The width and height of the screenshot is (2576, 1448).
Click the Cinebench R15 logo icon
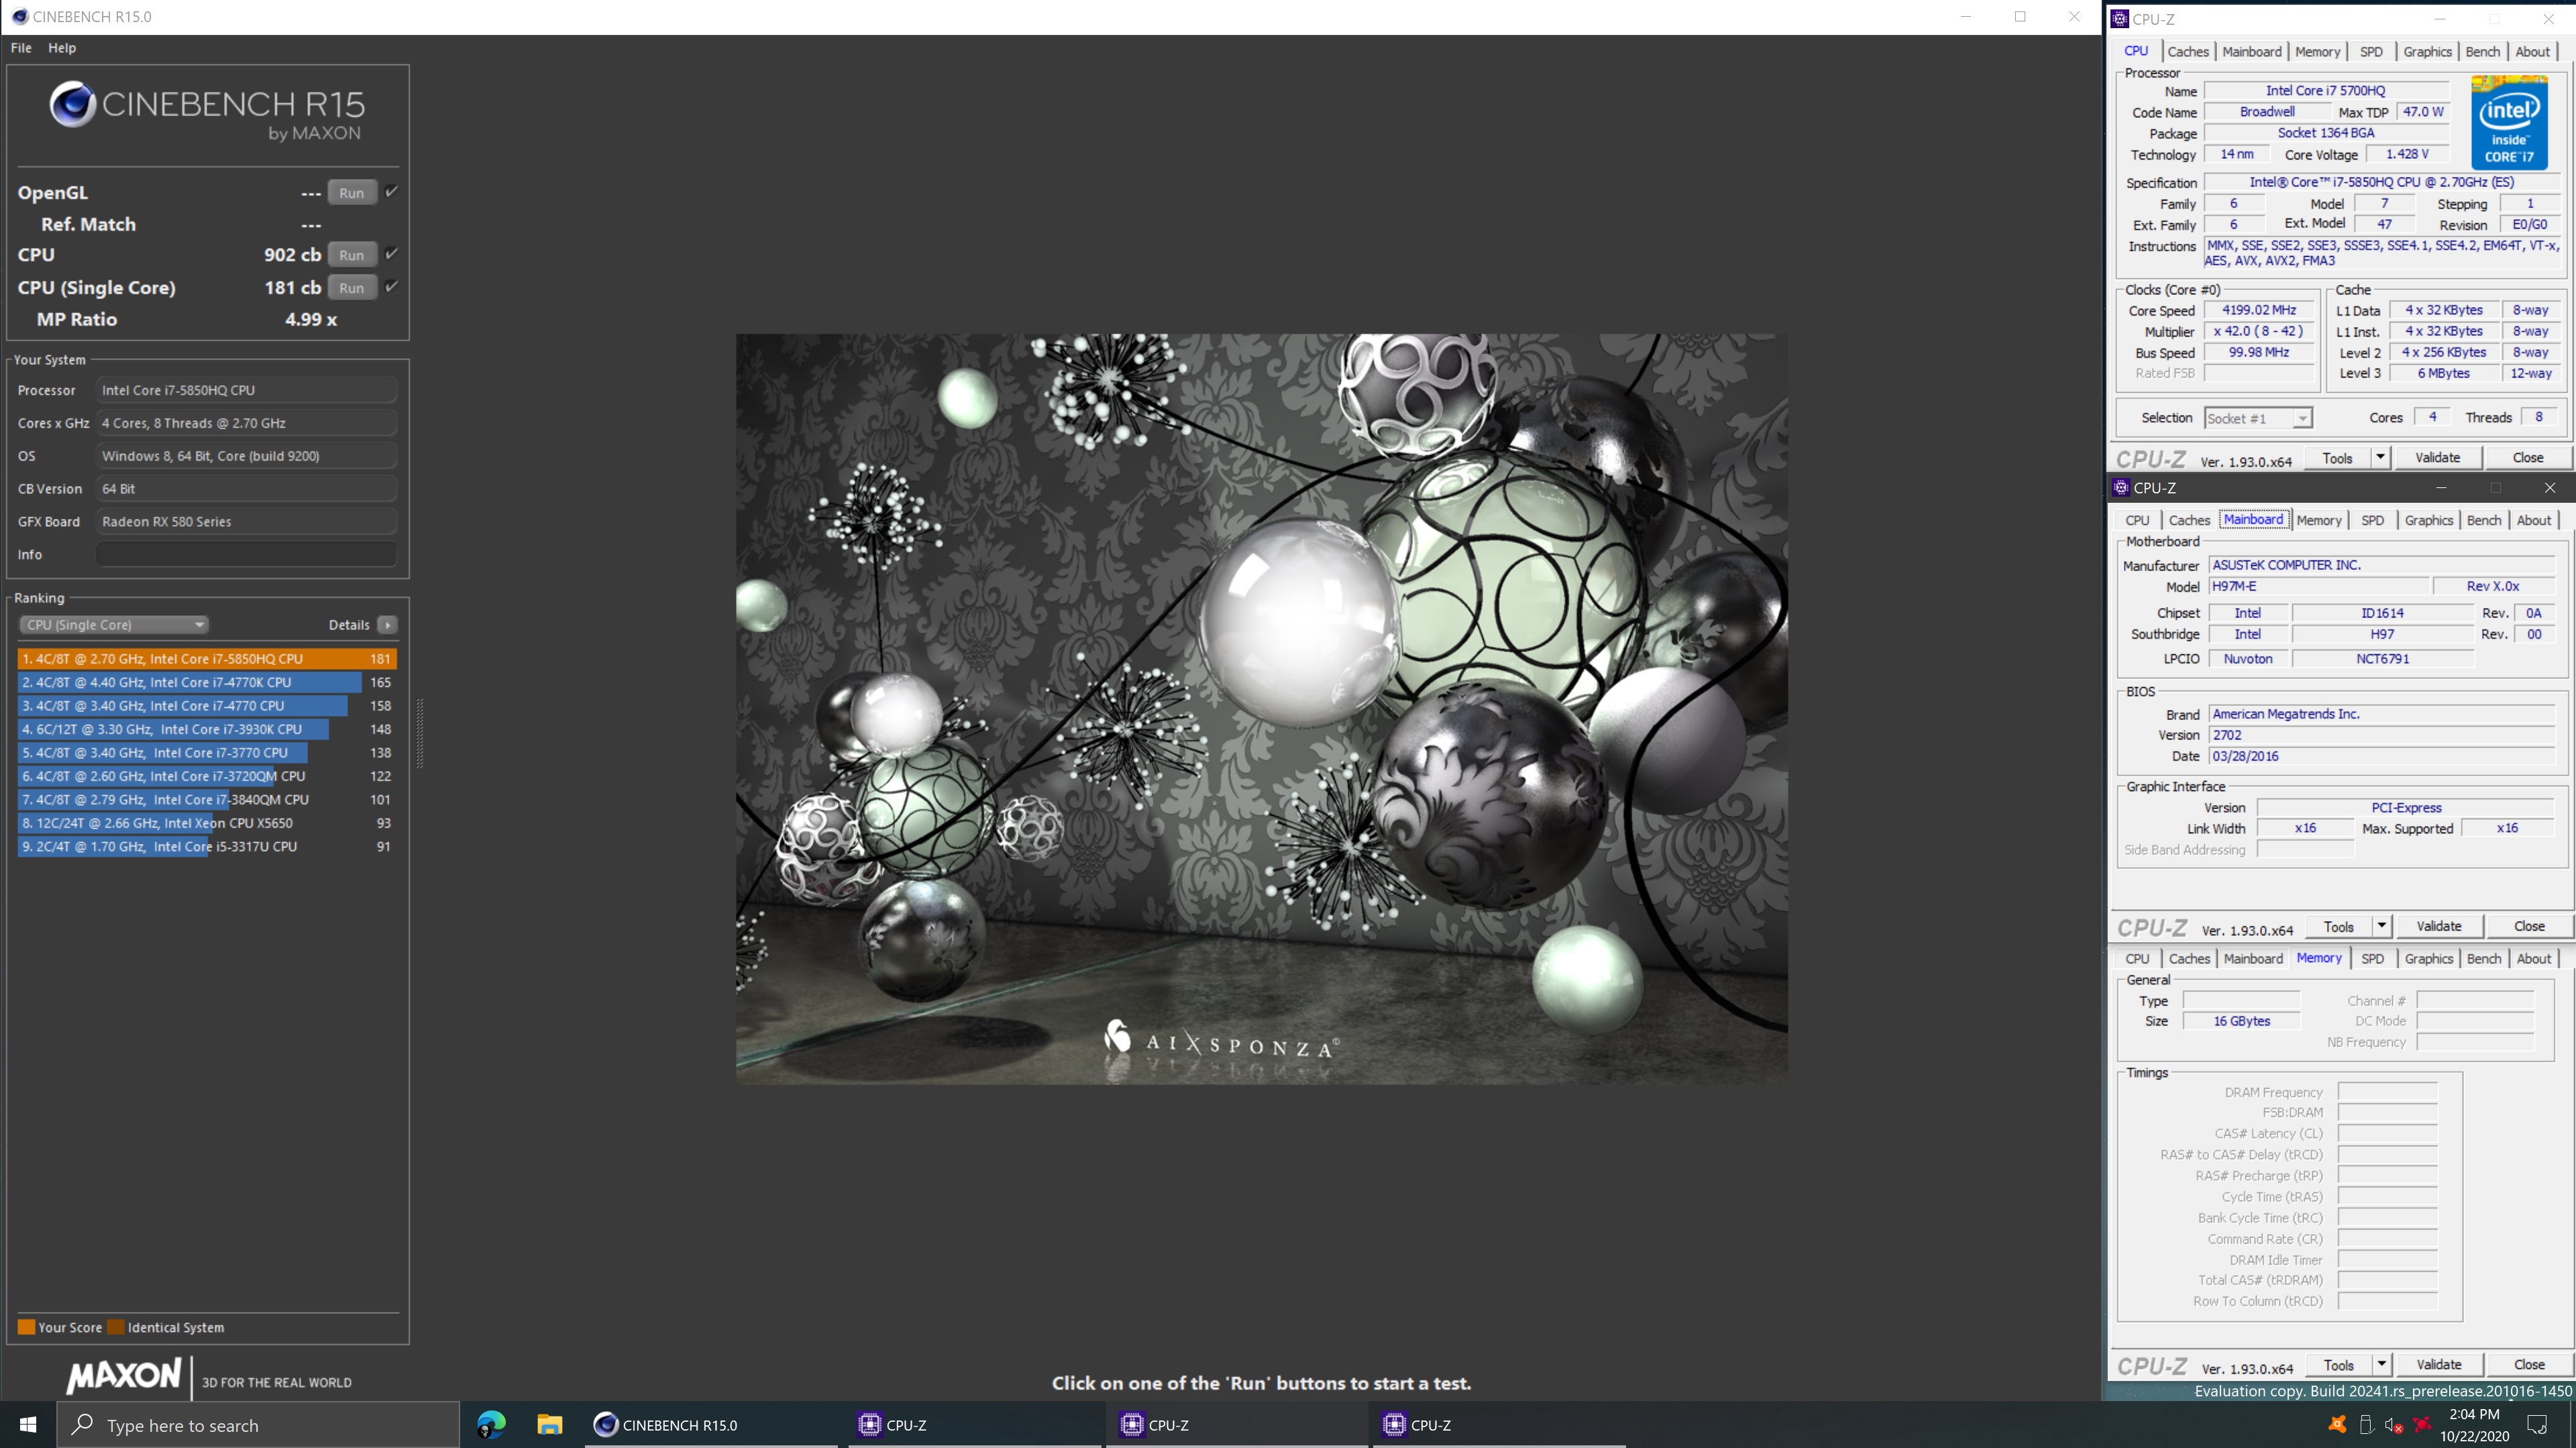[73, 104]
